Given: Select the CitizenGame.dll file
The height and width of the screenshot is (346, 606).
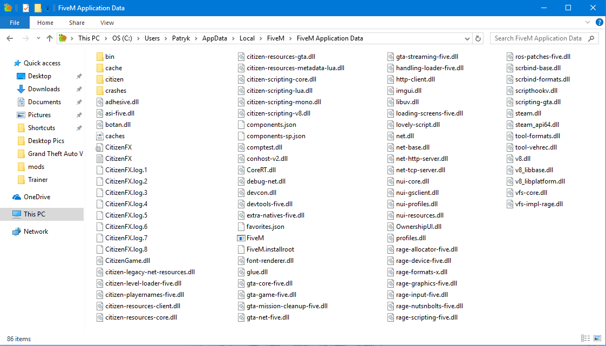Looking at the screenshot, I should (x=123, y=261).
